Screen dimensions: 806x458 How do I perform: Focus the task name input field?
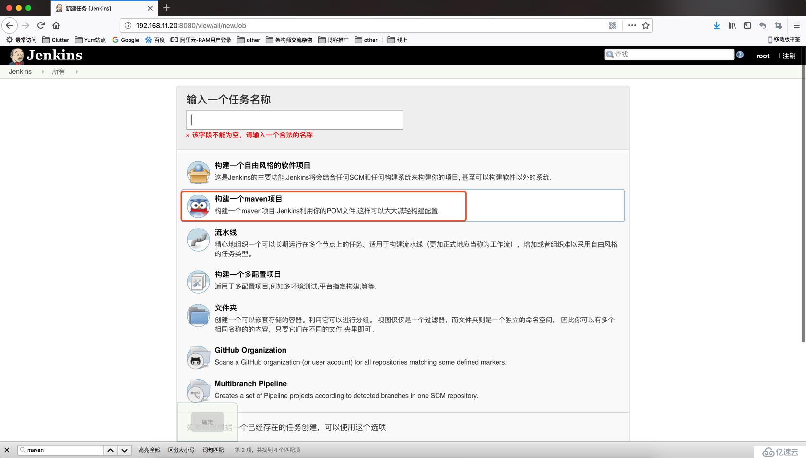(x=295, y=120)
